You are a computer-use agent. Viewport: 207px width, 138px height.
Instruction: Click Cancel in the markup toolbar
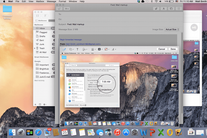162,49
